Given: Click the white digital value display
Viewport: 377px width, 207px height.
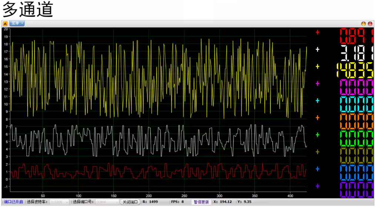Looking at the screenshot, I should (x=356, y=53).
